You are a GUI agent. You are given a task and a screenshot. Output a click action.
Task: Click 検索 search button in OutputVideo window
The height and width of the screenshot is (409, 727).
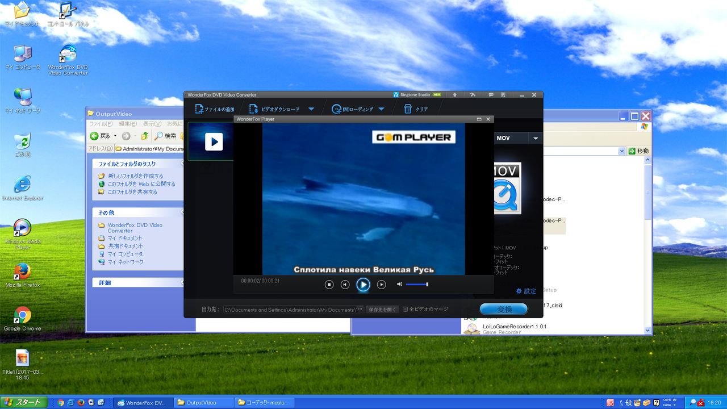pyautogui.click(x=165, y=136)
